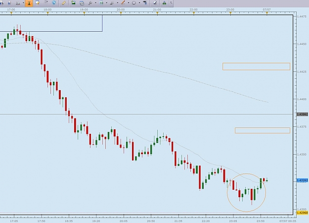Select the upper orange rectangle near 1.4425
The image size is (309, 223).
256,66
